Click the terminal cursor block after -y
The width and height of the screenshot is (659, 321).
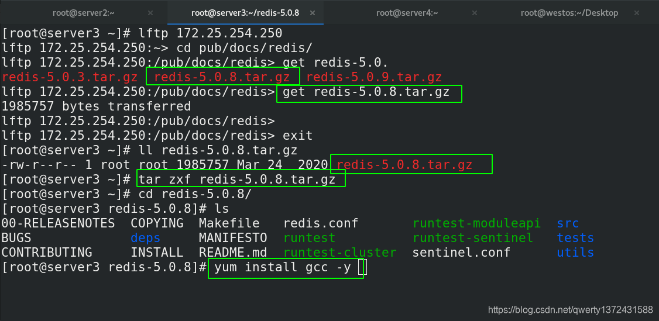click(x=362, y=268)
